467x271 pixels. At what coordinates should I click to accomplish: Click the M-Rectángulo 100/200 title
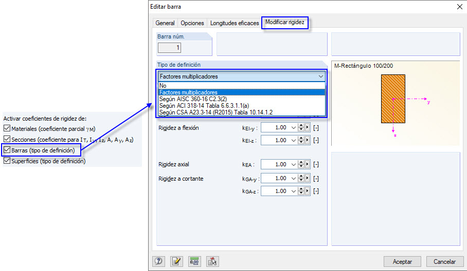click(x=363, y=66)
